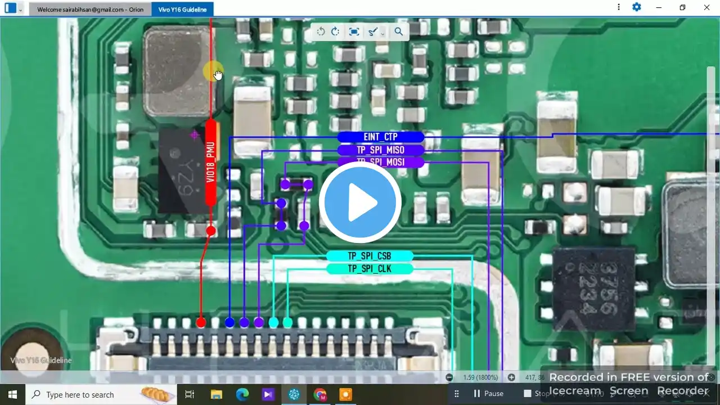Screen dimensions: 720x405
Task: Click the TP_SPI_MISO signal label
Action: (380, 150)
